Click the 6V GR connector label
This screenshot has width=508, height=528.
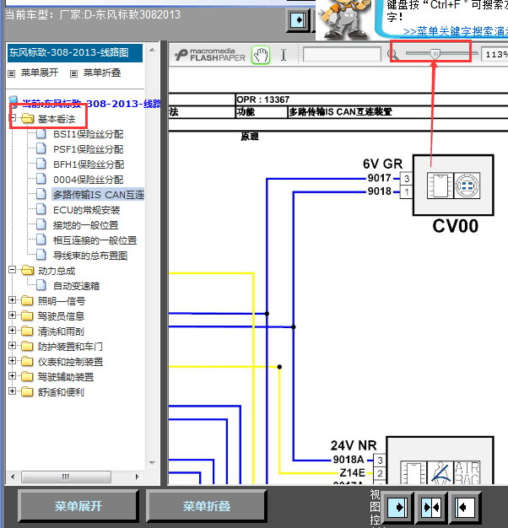point(382,164)
